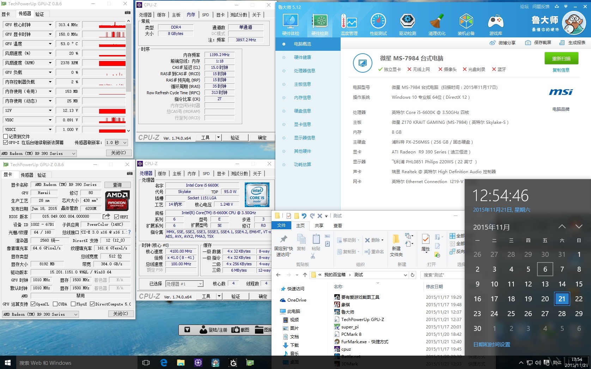Open 风扇速度 (RPM) sensor dropdown
Screen dimensions: 591x369
50,63
